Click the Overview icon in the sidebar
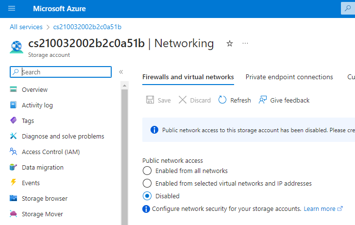Screen dimensions: 355x225 14,89
